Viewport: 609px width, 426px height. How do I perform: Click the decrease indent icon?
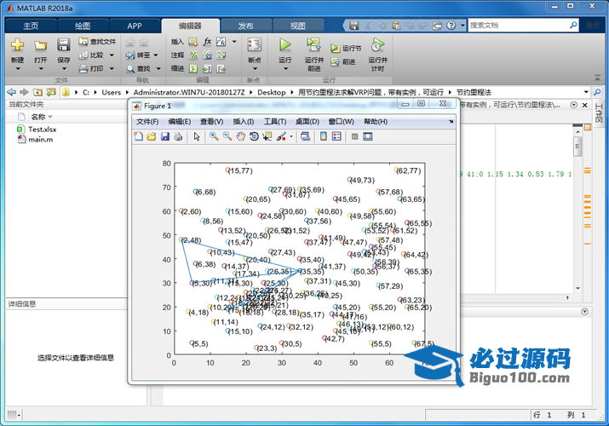[x=221, y=69]
